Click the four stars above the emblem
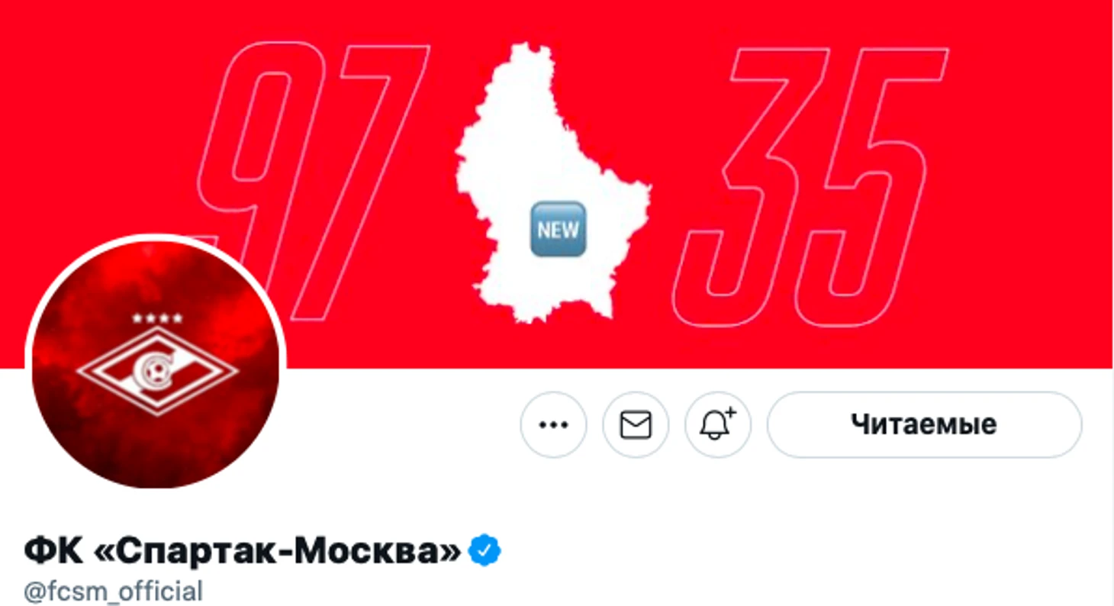1114x606 pixels. point(156,318)
